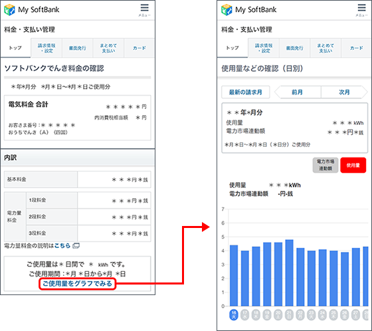Viewport: 372px width, 331px height.
Task: Open 請求情報・設定 tab on the 使用量などの確認 screen
Action: [x=264, y=48]
